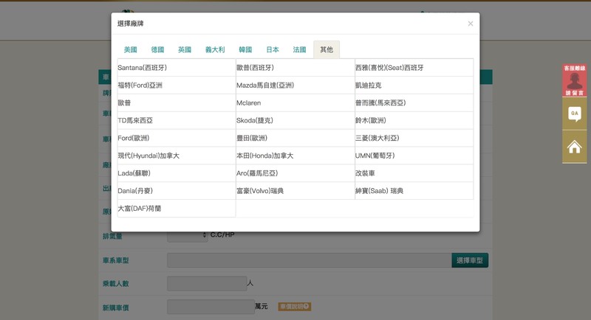Open the customer service offline message icon
591x320 pixels.
(575, 80)
